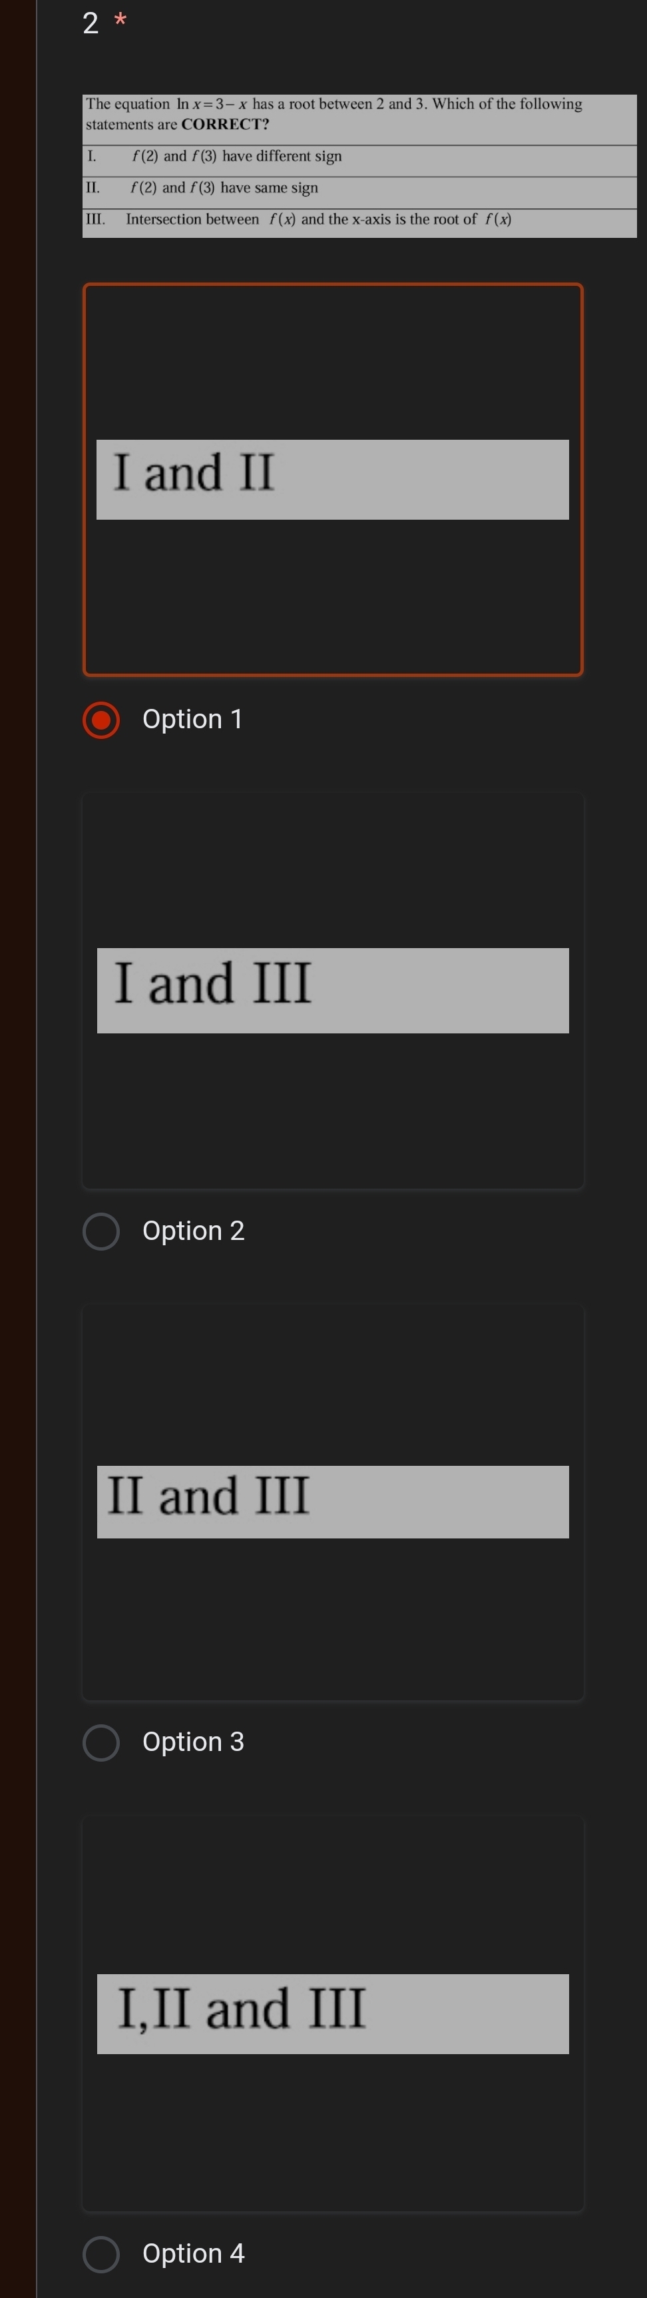Choose the Option 2 radio button
Viewport: 647px width, 2298px height.
(x=101, y=1231)
